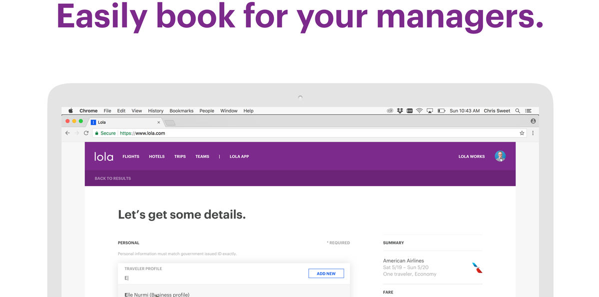599x297 pixels.
Task: Select Elle Nurmi business profile suggestion
Action: pos(157,294)
